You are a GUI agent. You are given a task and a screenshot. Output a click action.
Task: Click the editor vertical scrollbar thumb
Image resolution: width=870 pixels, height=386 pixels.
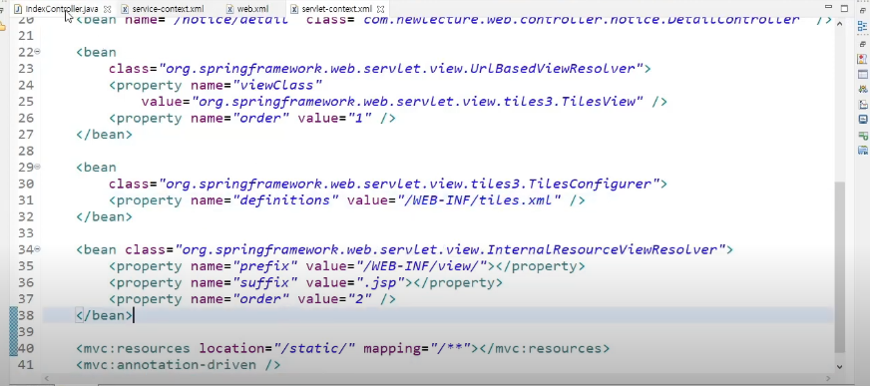(839, 266)
